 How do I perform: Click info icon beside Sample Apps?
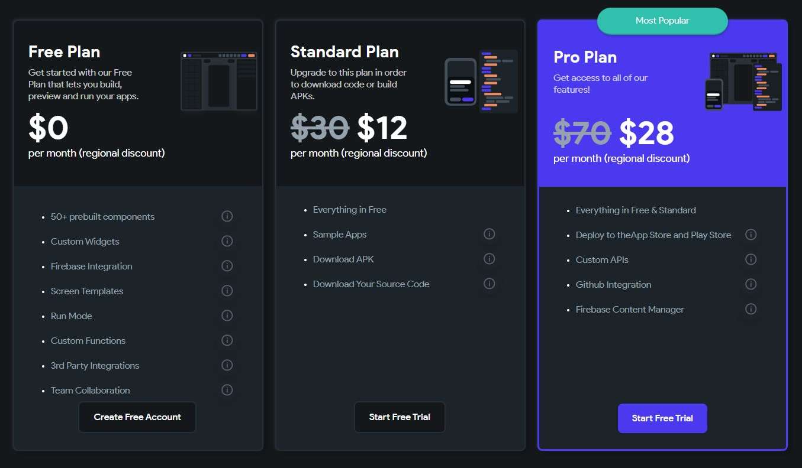489,234
